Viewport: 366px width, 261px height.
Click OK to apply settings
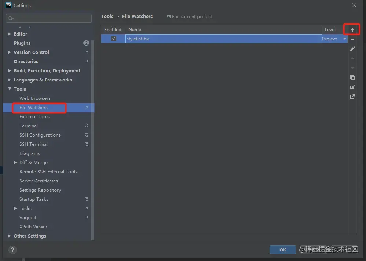[x=283, y=250]
